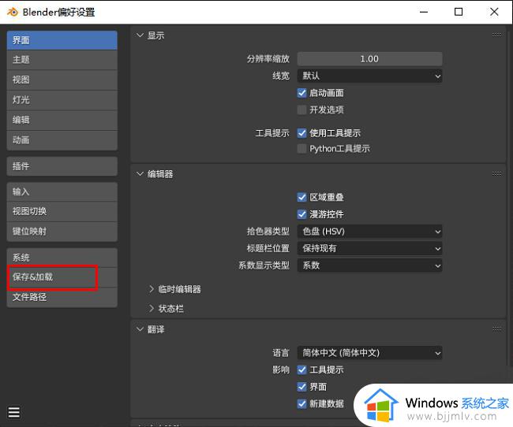The width and height of the screenshot is (513, 427).
Task: Collapse the 显示 panel
Action: click(x=140, y=35)
